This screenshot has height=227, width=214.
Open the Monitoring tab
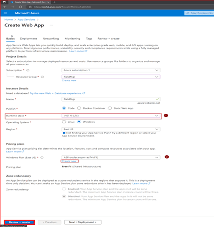pyautogui.click(x=72, y=39)
